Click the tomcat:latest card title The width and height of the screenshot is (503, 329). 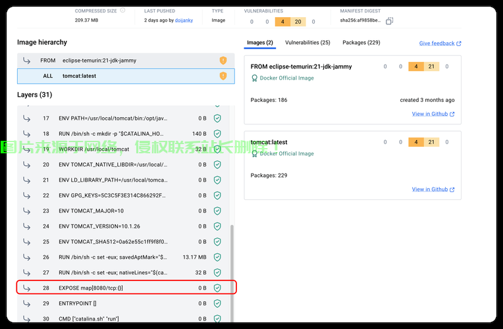pyautogui.click(x=269, y=142)
